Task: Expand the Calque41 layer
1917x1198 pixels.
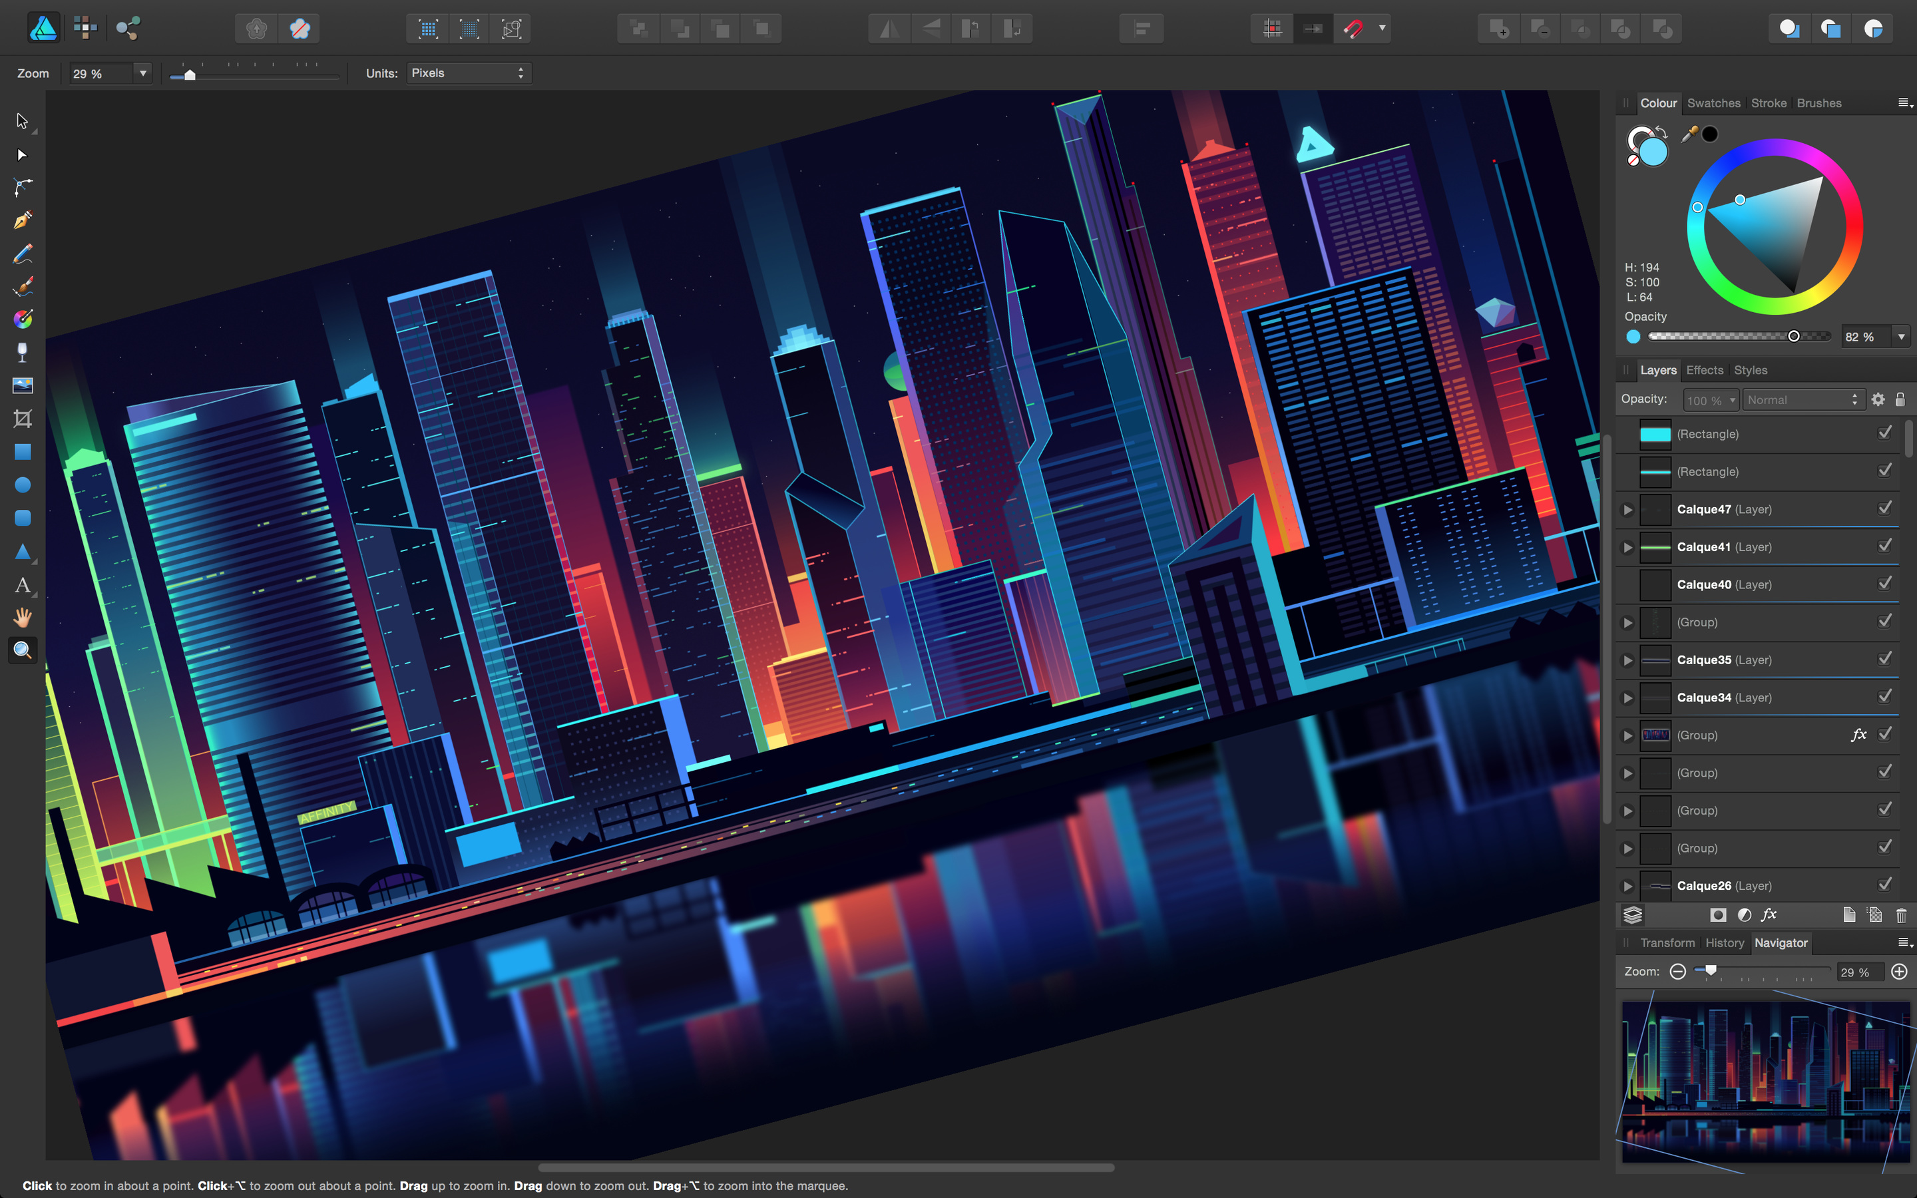Action: [x=1628, y=548]
